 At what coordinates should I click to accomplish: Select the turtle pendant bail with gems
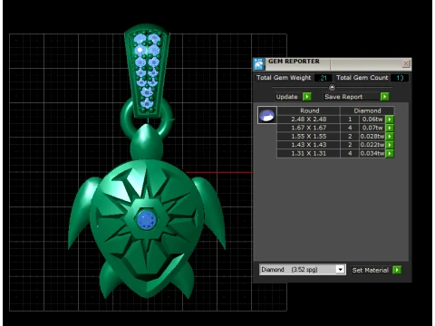click(x=147, y=71)
